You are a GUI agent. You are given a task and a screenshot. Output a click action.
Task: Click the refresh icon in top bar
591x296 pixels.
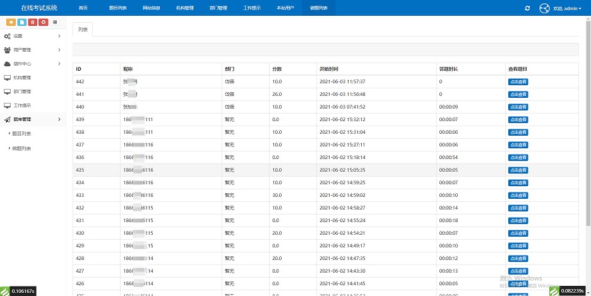pyautogui.click(x=527, y=8)
